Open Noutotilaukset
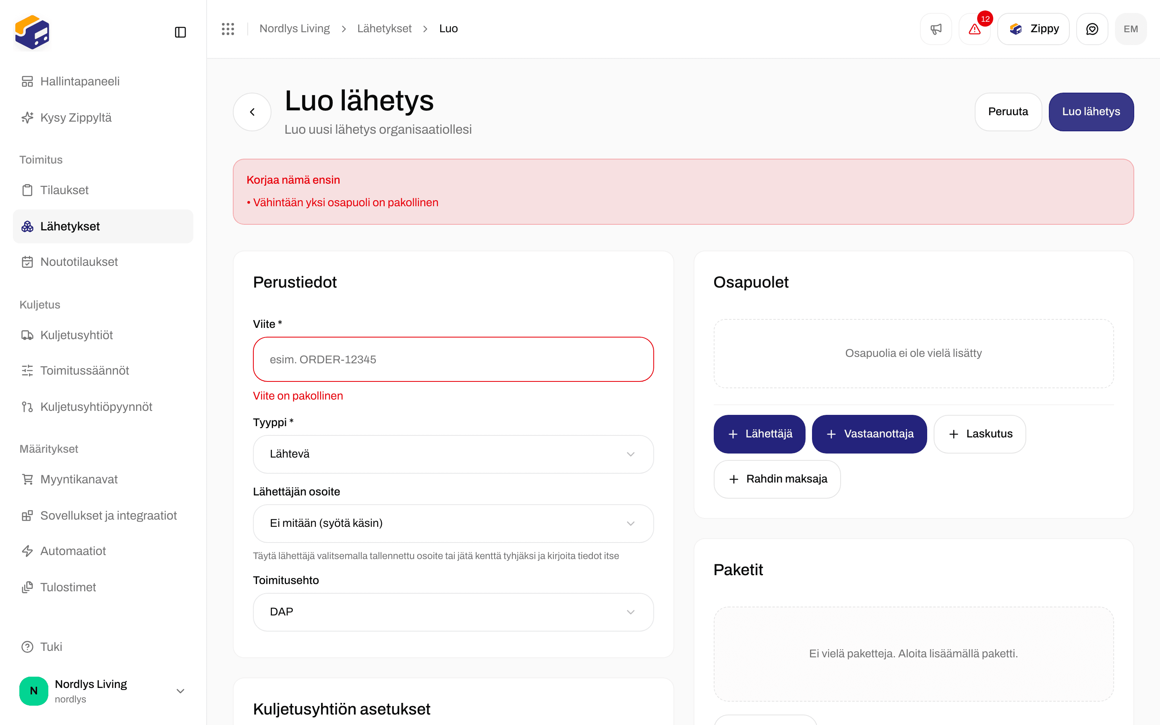 103,262
